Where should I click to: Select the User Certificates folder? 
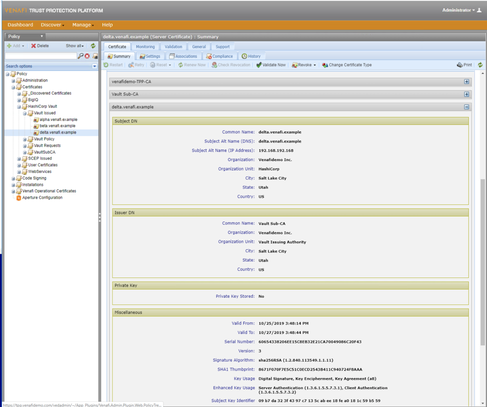click(43, 165)
